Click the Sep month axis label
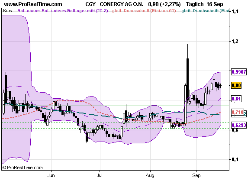This screenshot has width=251, height=184. tap(196, 176)
